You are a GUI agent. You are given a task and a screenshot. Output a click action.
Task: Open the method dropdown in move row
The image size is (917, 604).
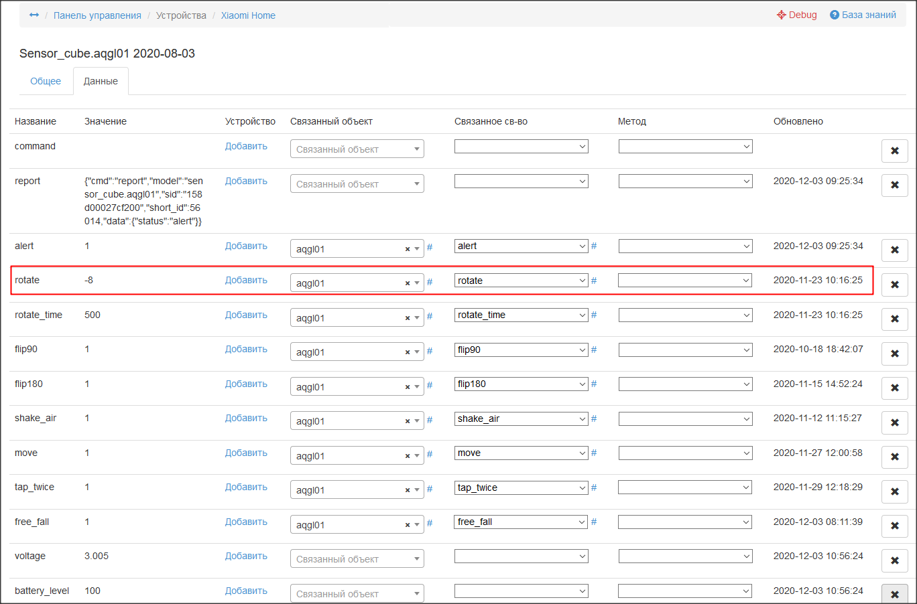685,453
